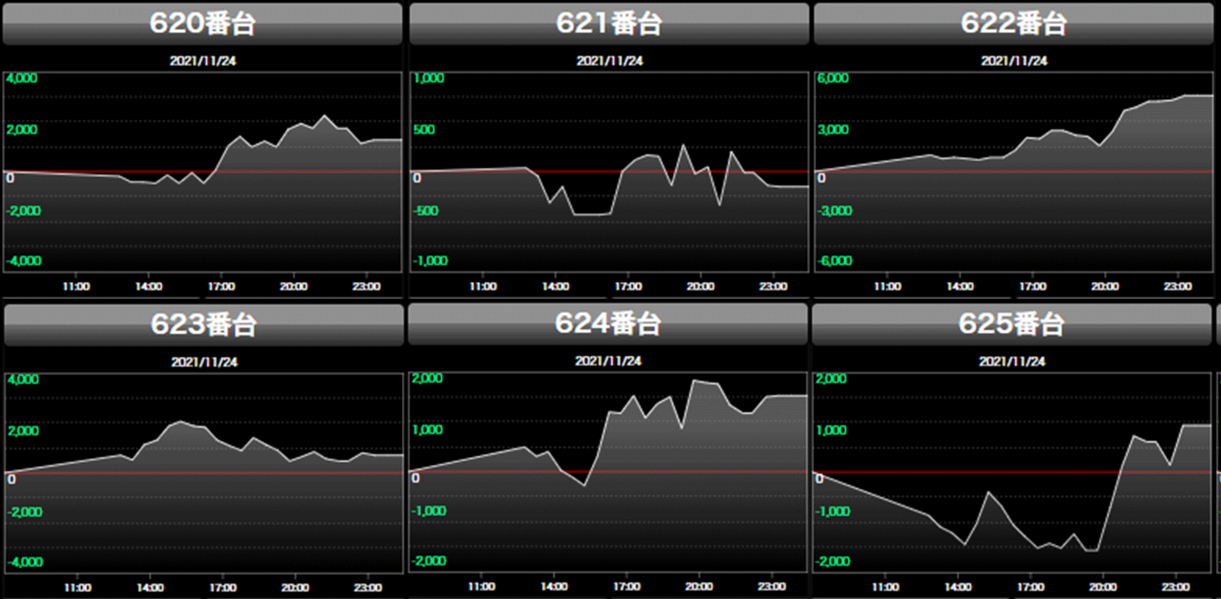The width and height of the screenshot is (1221, 599).
Task: Open the 620番台 header bar
Action: click(202, 24)
